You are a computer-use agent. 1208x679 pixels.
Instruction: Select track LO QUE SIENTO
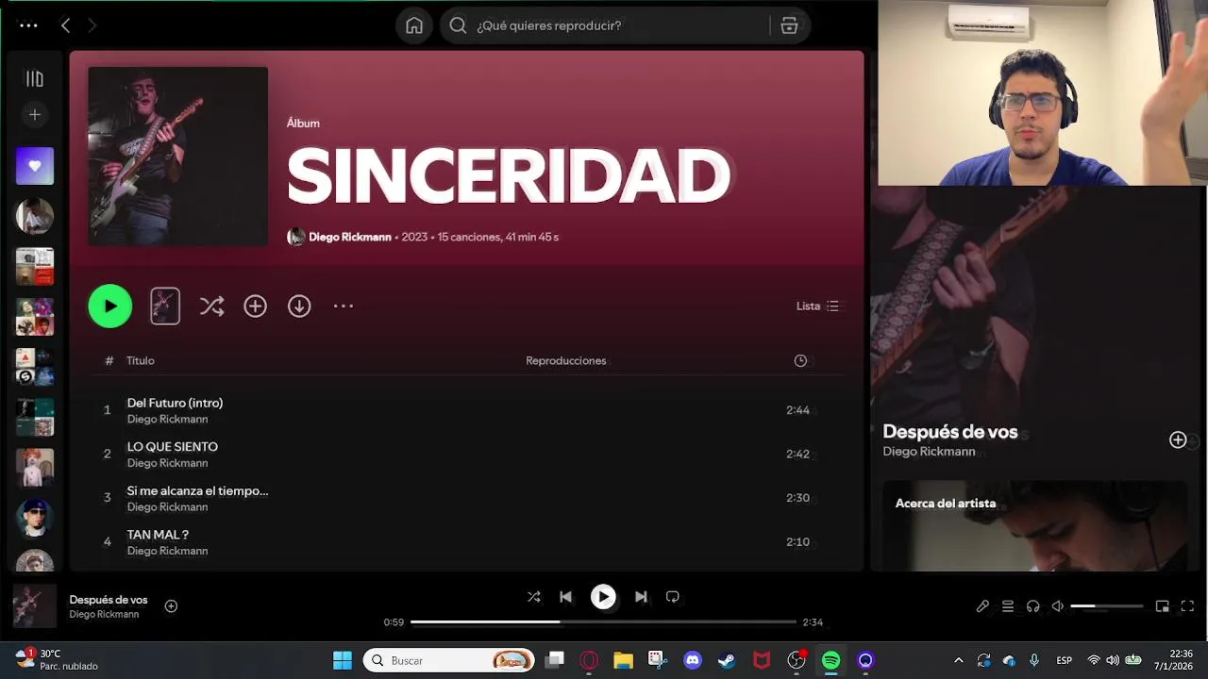pos(173,447)
